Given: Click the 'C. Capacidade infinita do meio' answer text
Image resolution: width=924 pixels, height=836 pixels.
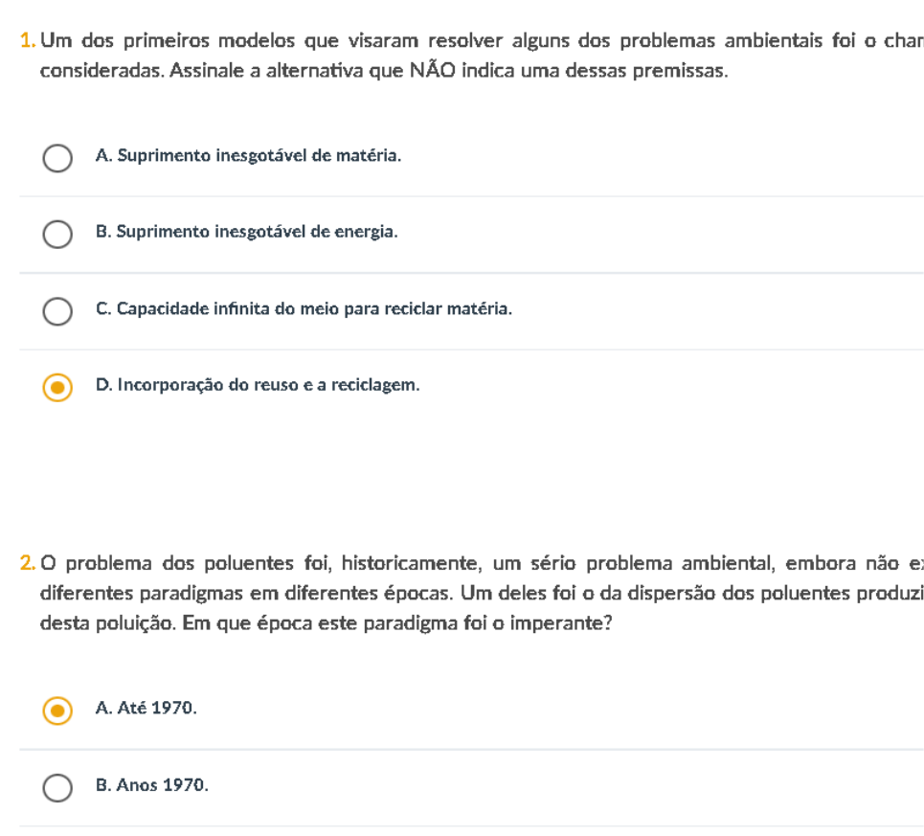Looking at the screenshot, I should coord(304,310).
